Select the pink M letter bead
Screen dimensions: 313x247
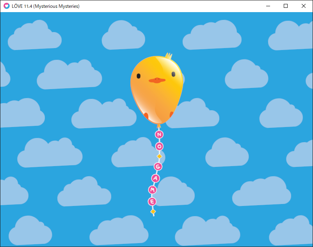pos(153,190)
